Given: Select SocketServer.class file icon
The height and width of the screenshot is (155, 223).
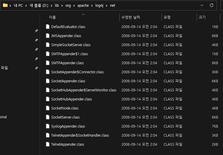Looking at the screenshot, I should 48,117.
